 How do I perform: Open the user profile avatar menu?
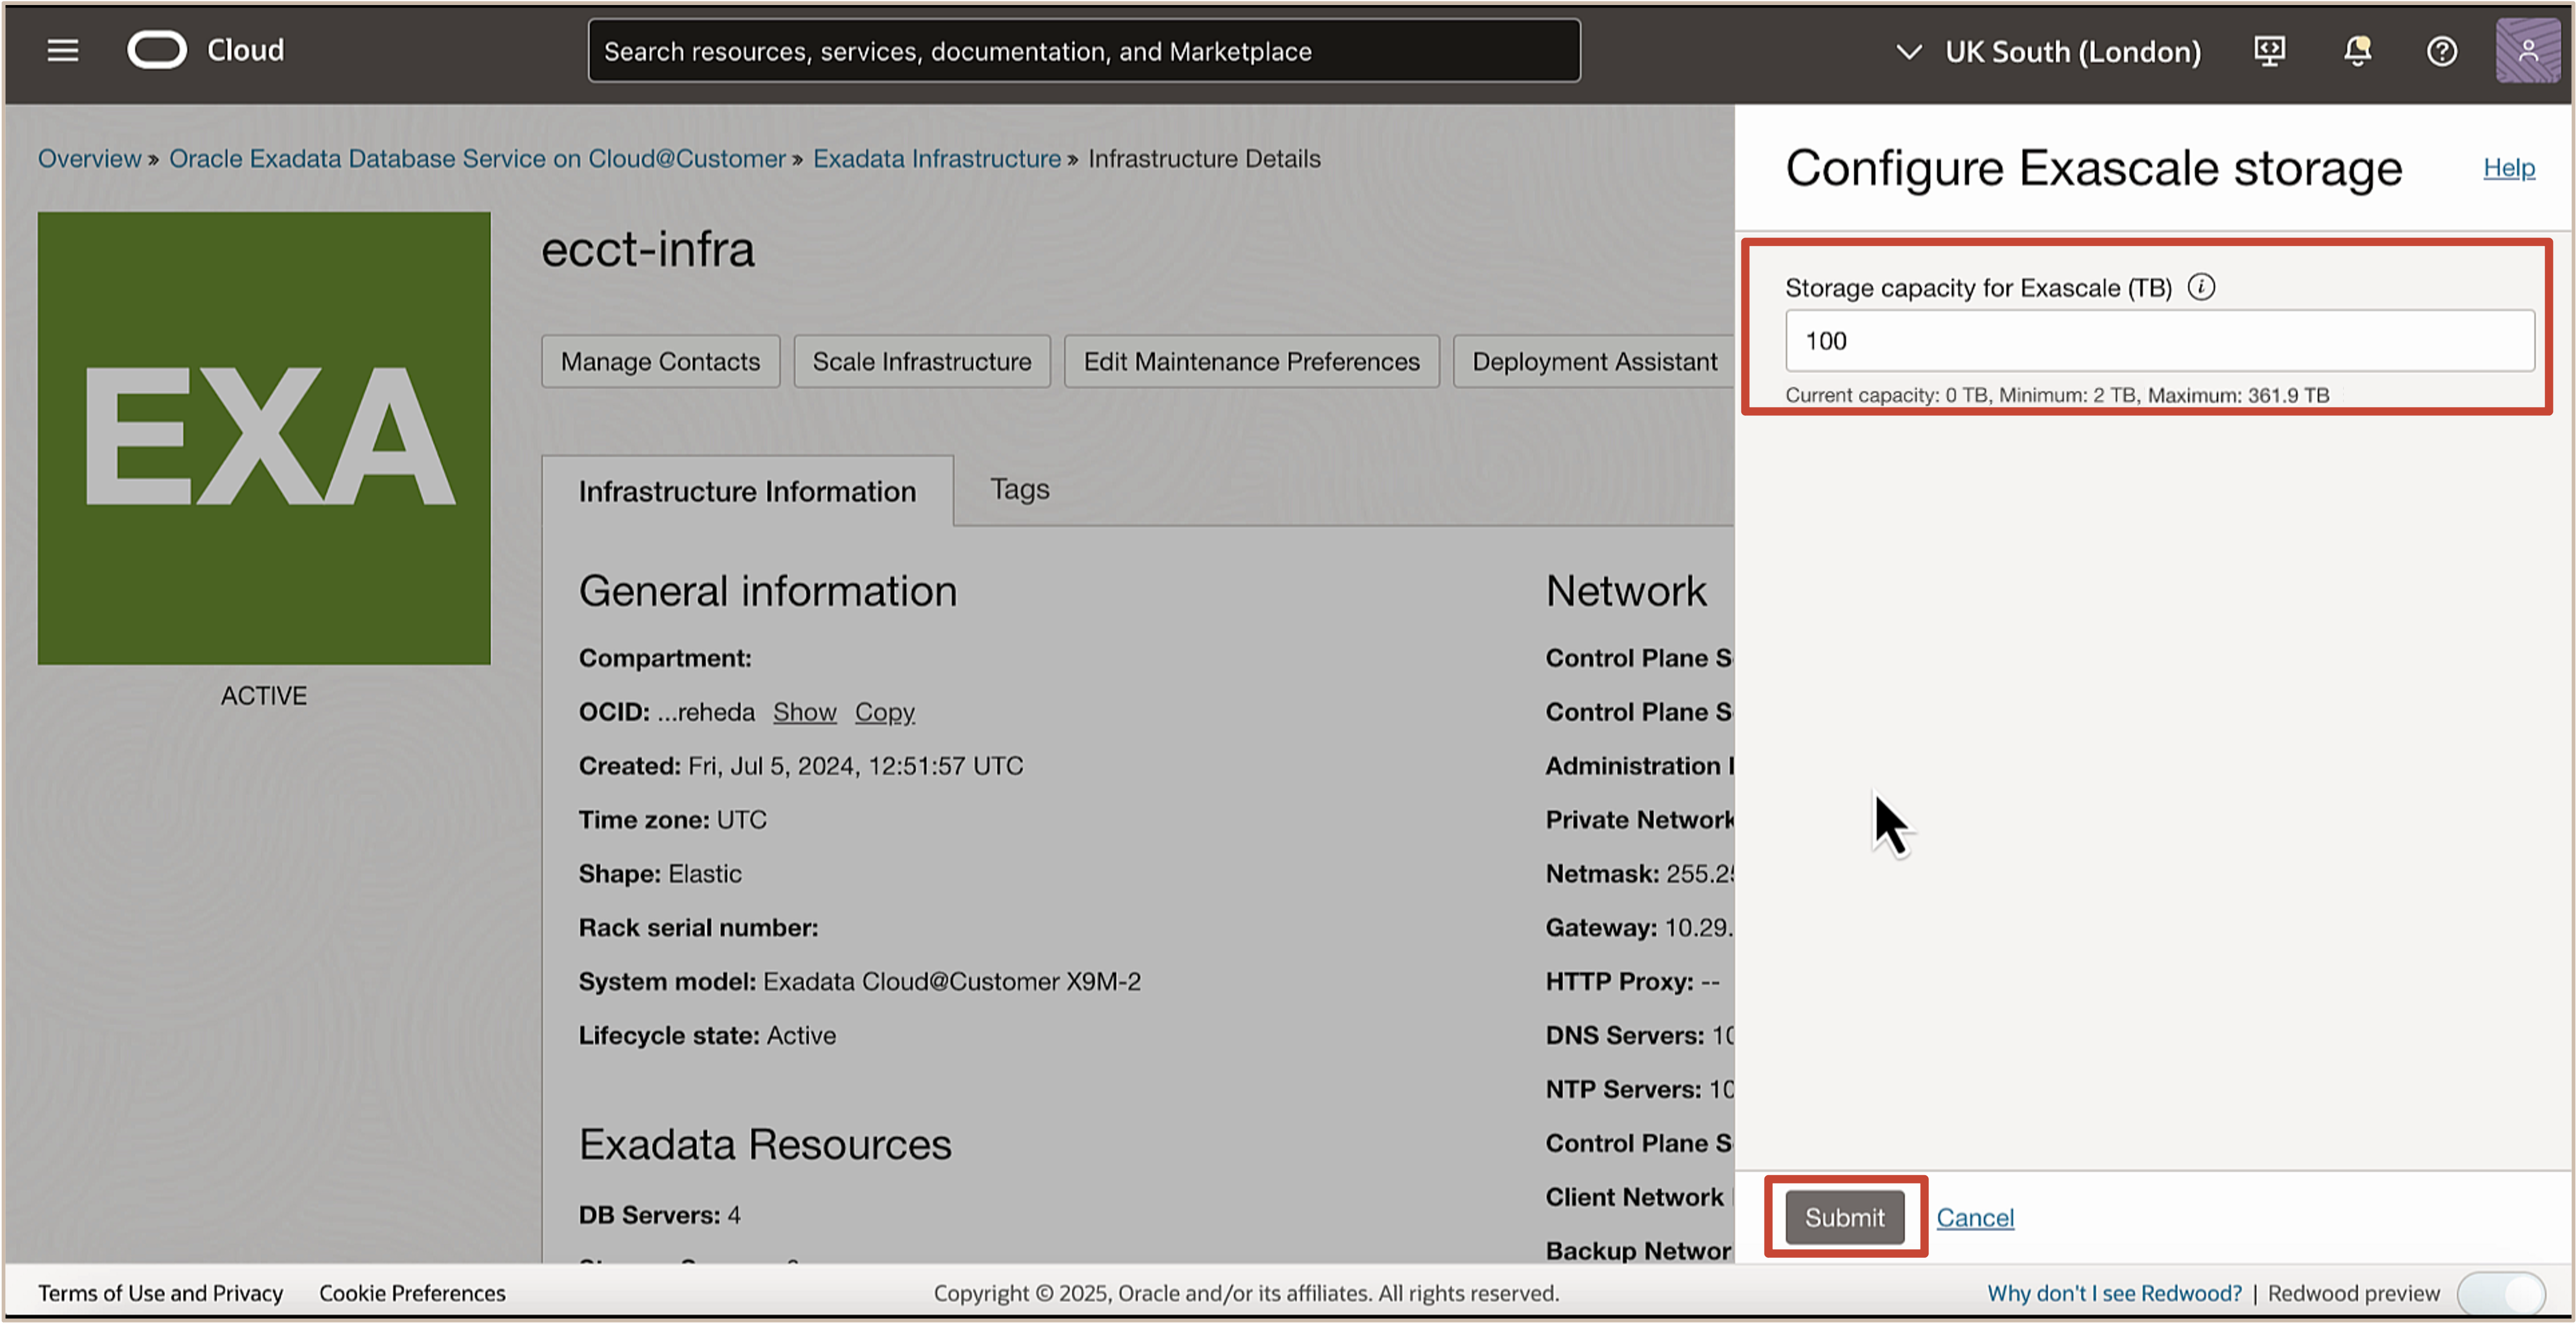click(x=2527, y=51)
